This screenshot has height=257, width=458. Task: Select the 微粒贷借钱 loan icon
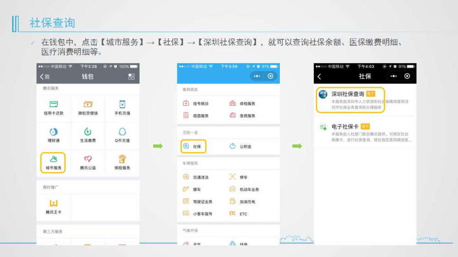(x=88, y=107)
